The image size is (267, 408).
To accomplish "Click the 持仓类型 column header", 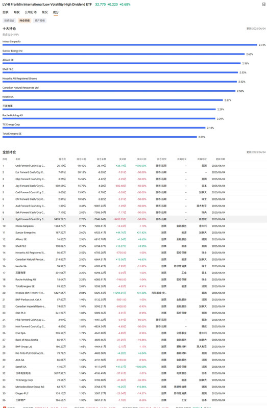I will click(162, 159).
